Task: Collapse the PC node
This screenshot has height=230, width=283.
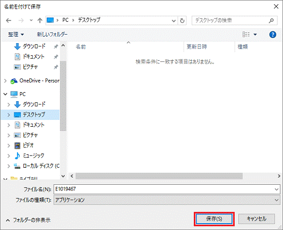Action: tap(5, 94)
